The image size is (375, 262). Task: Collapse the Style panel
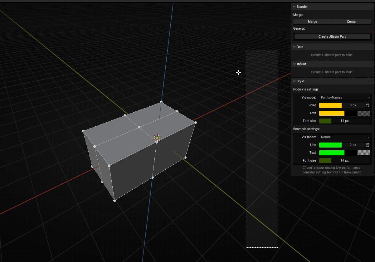pos(294,81)
